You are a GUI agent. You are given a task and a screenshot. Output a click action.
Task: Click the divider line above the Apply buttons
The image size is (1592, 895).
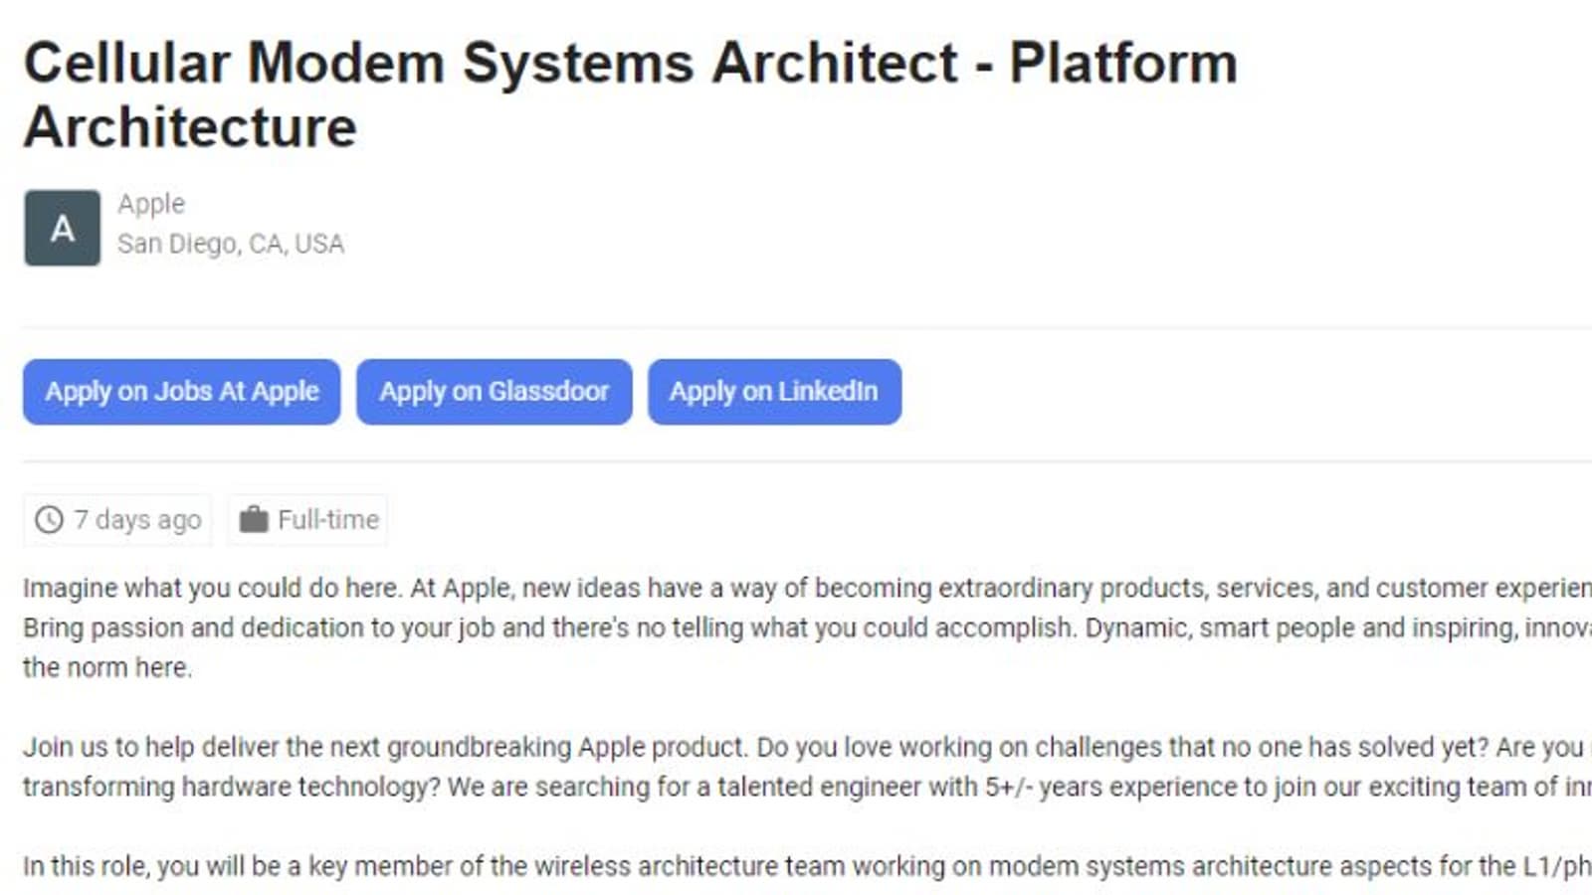click(796, 326)
